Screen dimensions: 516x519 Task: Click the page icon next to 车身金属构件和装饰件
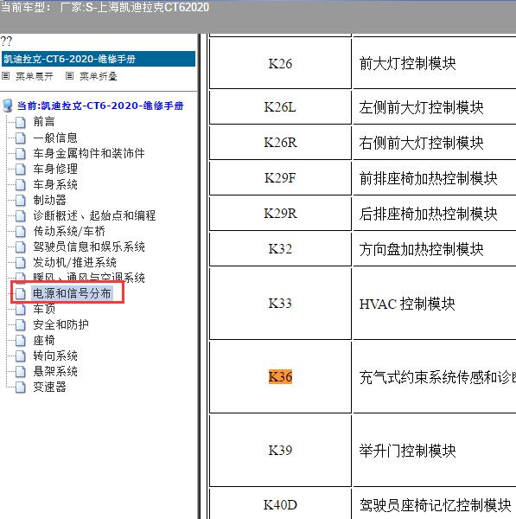(21, 153)
